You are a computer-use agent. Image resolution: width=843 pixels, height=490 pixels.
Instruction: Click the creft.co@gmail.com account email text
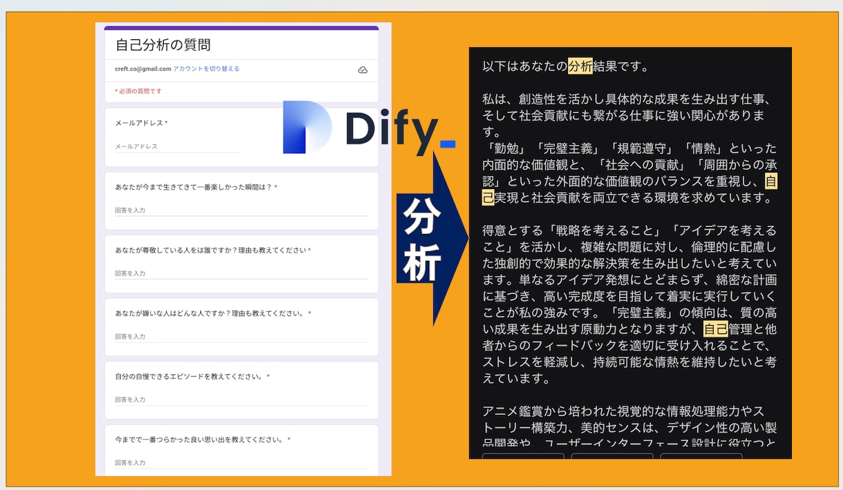[x=143, y=69]
